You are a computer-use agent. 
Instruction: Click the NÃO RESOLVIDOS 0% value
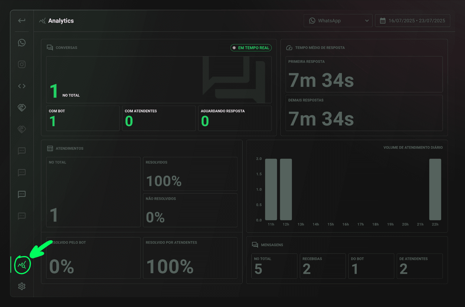tap(155, 217)
